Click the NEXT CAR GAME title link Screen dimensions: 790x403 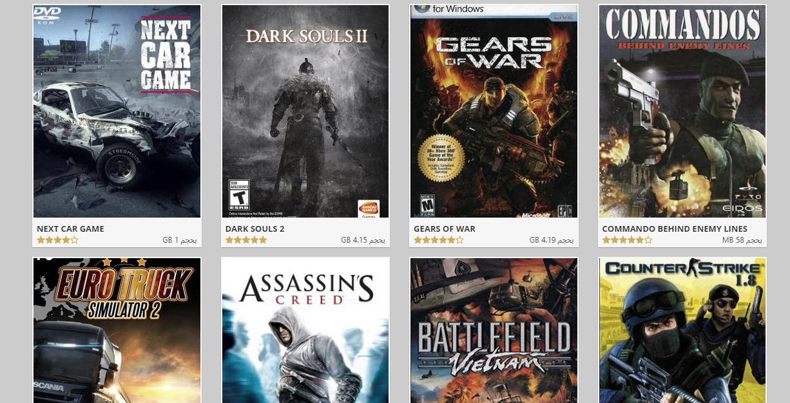point(70,229)
